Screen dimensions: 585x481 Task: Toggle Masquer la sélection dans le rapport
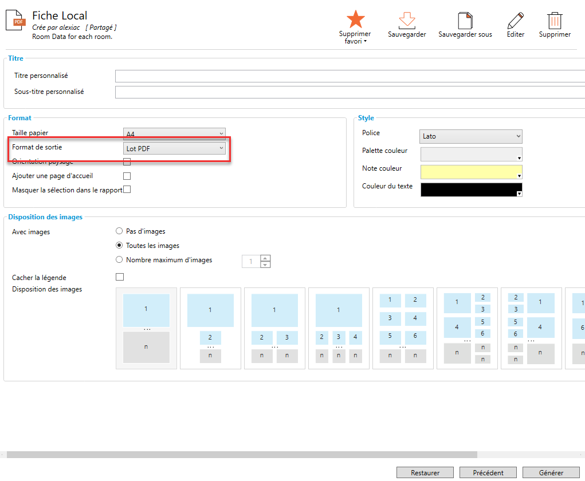(127, 190)
